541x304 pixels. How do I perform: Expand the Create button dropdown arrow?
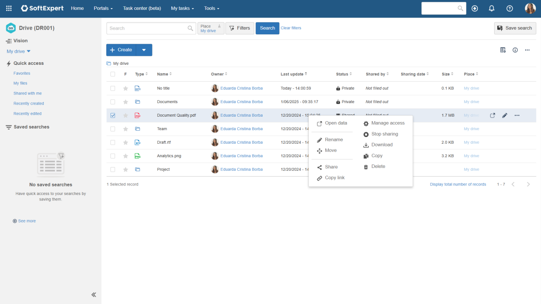pyautogui.click(x=144, y=50)
